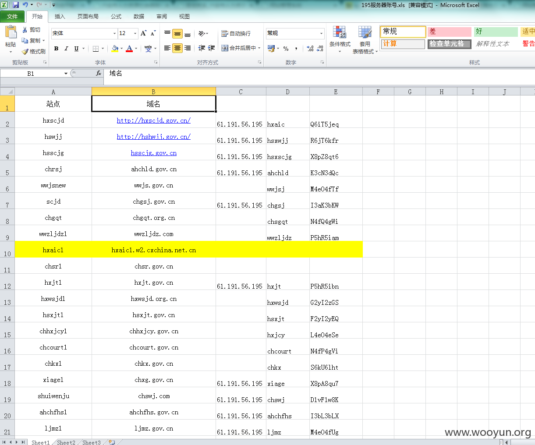Toggle Underline formatting
Screen dimensions: 535x445
(x=76, y=49)
